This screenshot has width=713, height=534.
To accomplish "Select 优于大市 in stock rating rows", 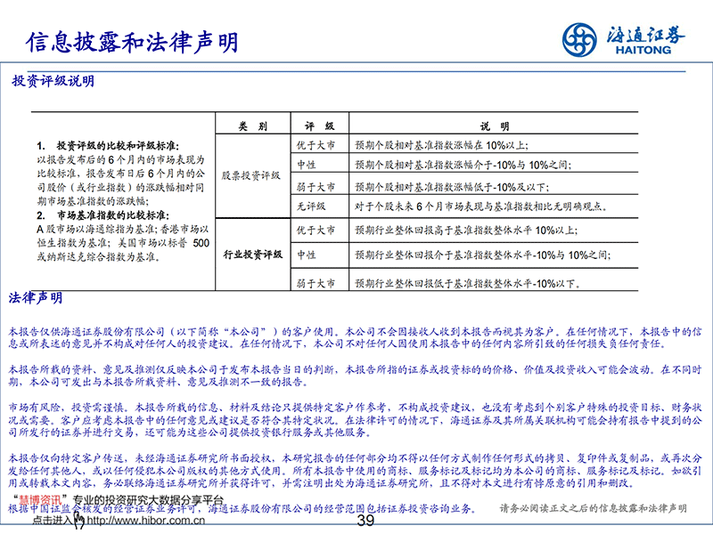I will [x=316, y=145].
